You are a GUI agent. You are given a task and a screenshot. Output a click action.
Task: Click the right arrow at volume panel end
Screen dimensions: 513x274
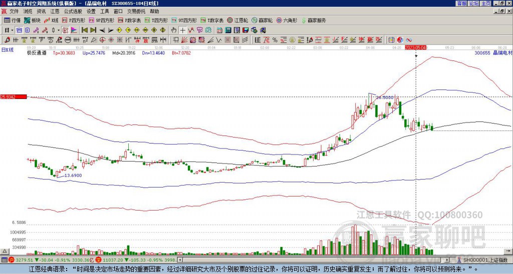509,251
